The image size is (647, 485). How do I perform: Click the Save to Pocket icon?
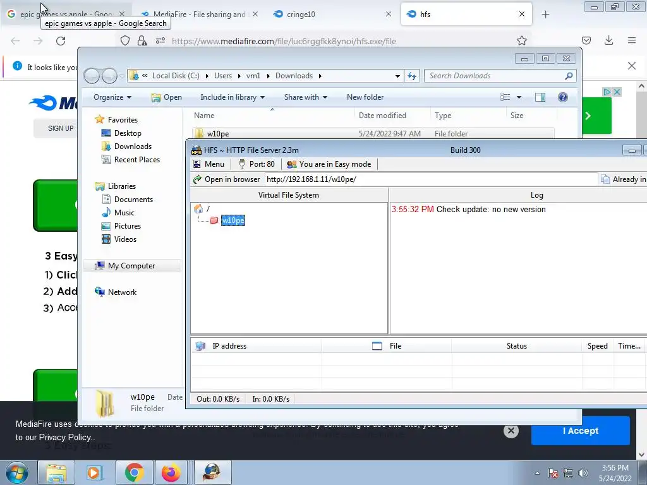click(x=586, y=40)
